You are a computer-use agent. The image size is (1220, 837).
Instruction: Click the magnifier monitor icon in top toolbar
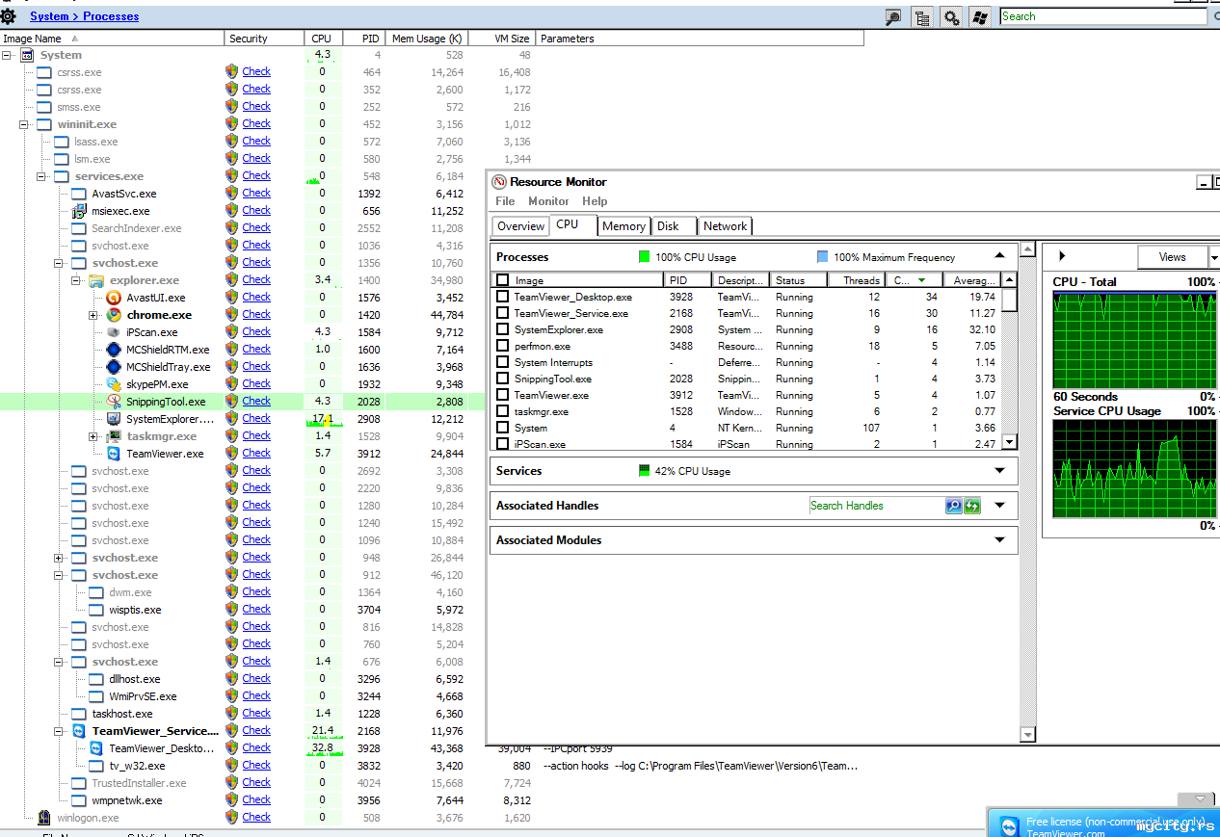click(x=894, y=16)
